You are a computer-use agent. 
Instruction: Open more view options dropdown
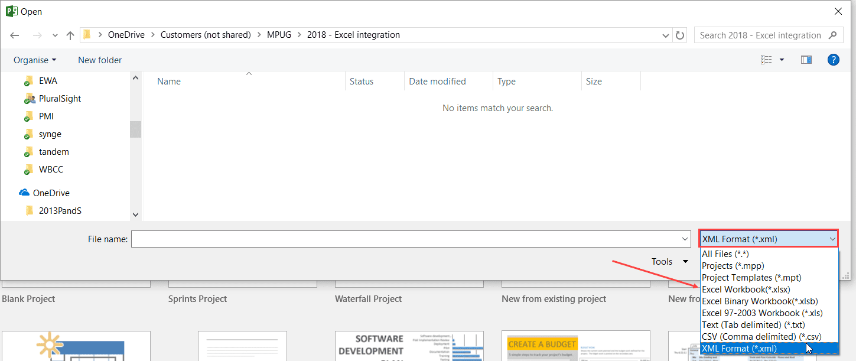coord(782,60)
